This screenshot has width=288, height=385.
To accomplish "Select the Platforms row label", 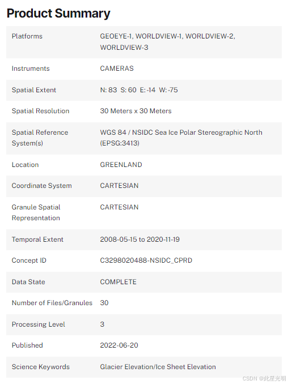I will (27, 36).
